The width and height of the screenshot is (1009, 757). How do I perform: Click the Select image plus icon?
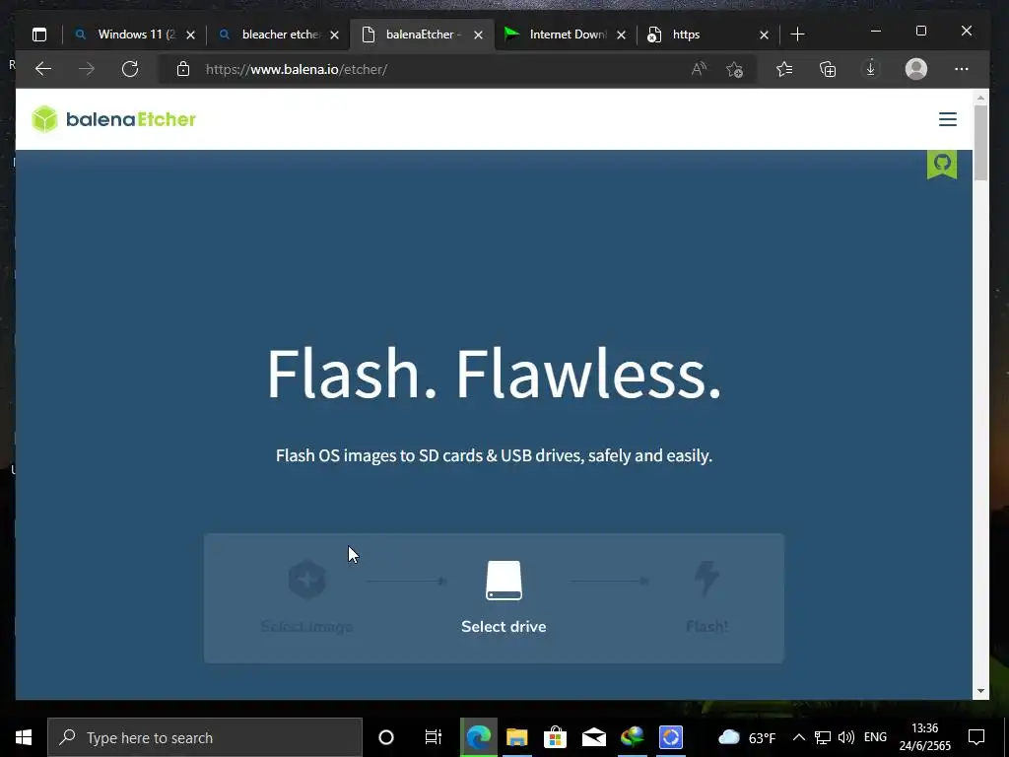click(307, 580)
